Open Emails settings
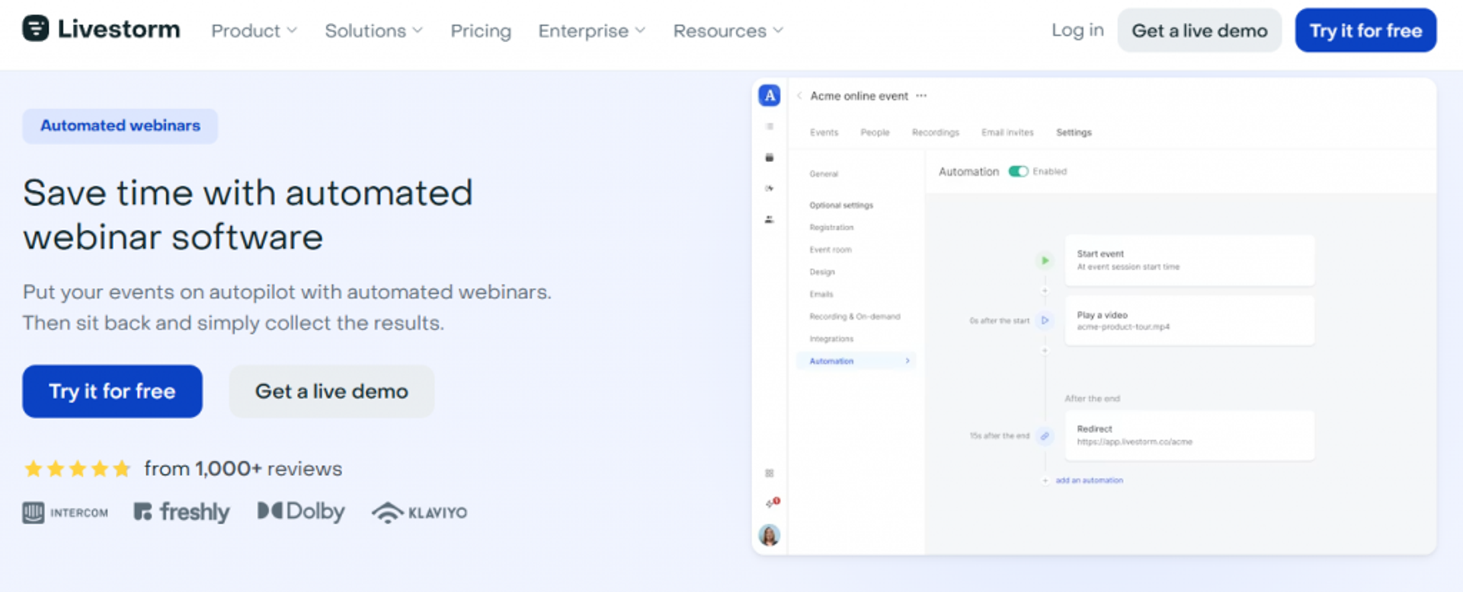This screenshot has width=1463, height=592. click(821, 294)
